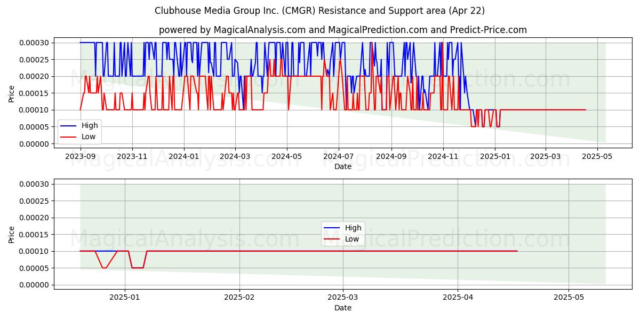The image size is (640, 320).
Task: Click '0.00010' price tick on the lower chart
Action: [34, 251]
